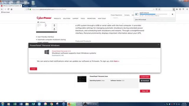This screenshot has width=189, height=106.
Task: Open HOW TO BUY in navigation
Action: pyautogui.click(x=102, y=19)
